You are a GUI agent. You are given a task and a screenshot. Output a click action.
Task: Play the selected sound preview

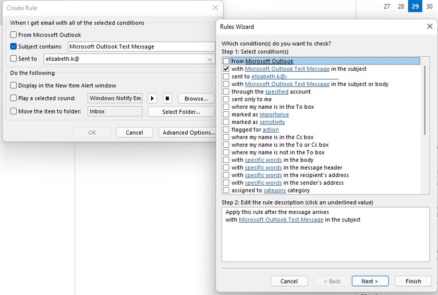(152, 98)
